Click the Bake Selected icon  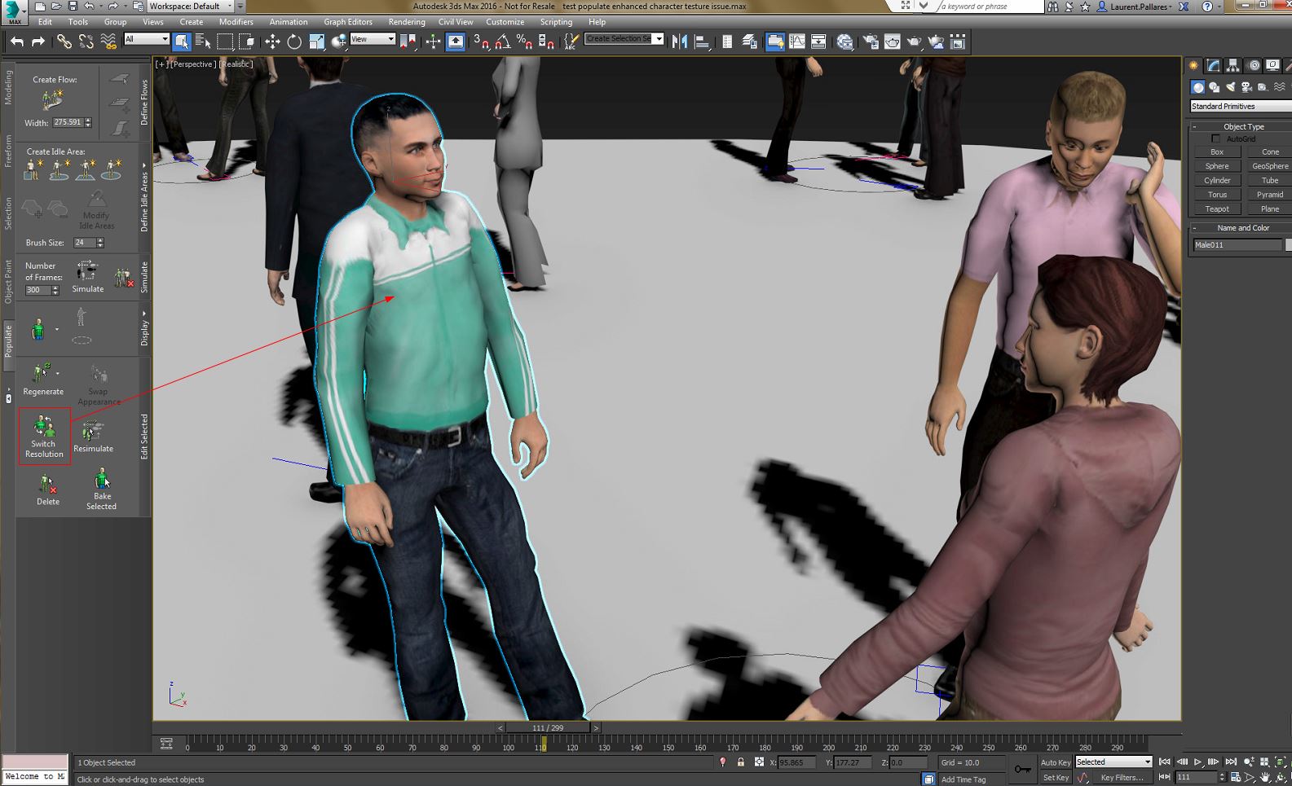pyautogui.click(x=102, y=478)
